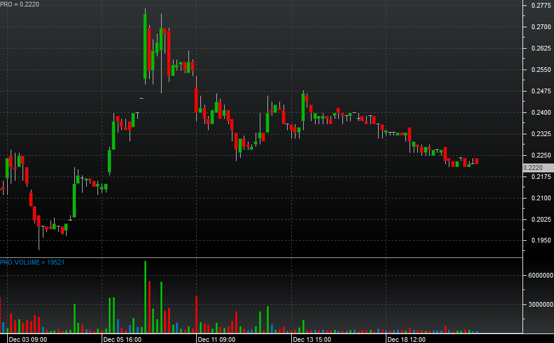Click the 6000000 volume axis label

click(540, 275)
